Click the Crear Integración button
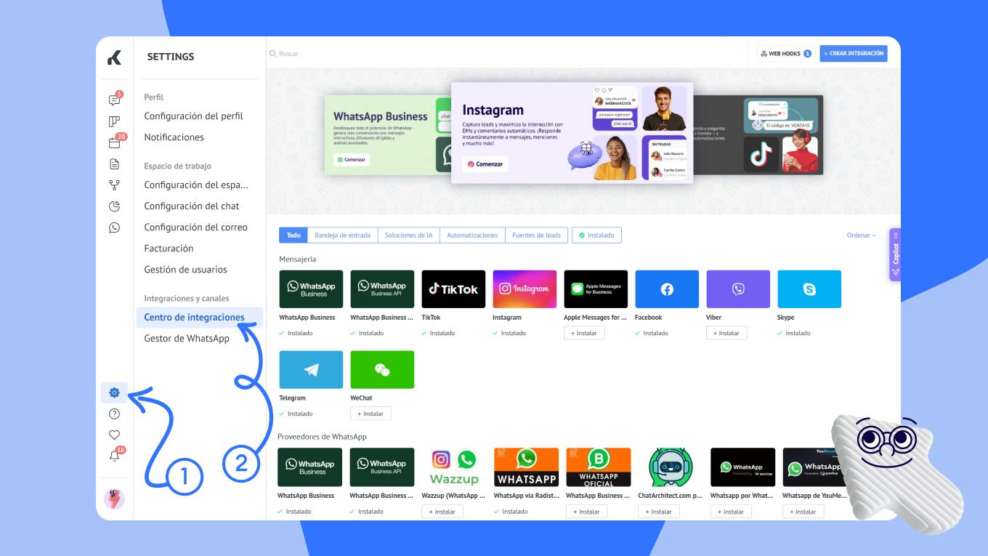 pos(854,54)
